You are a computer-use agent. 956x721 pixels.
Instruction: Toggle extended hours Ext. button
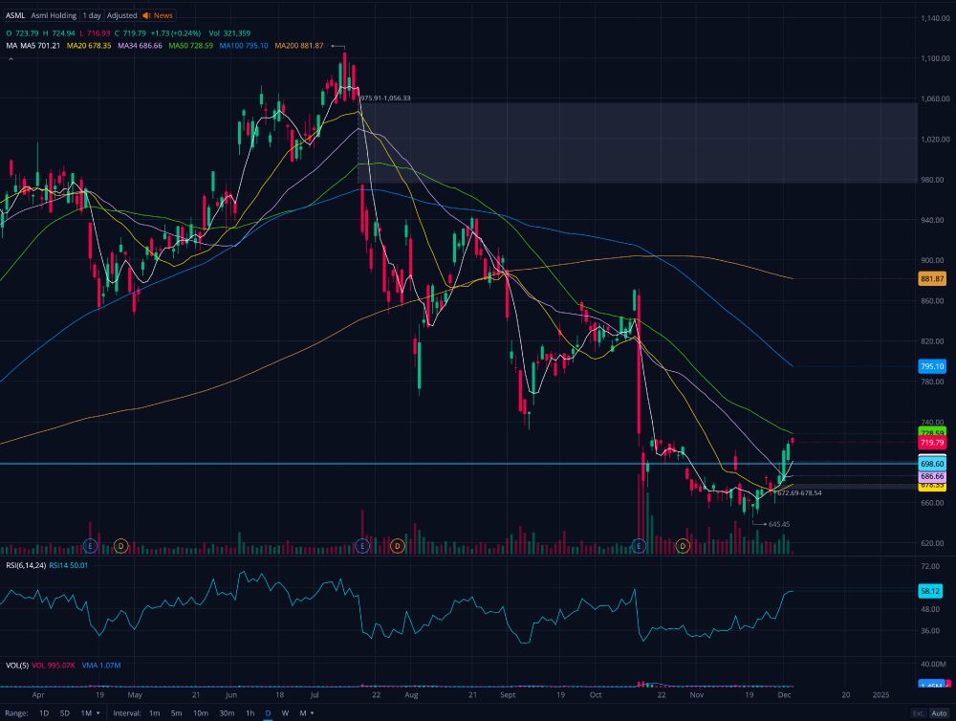click(918, 713)
